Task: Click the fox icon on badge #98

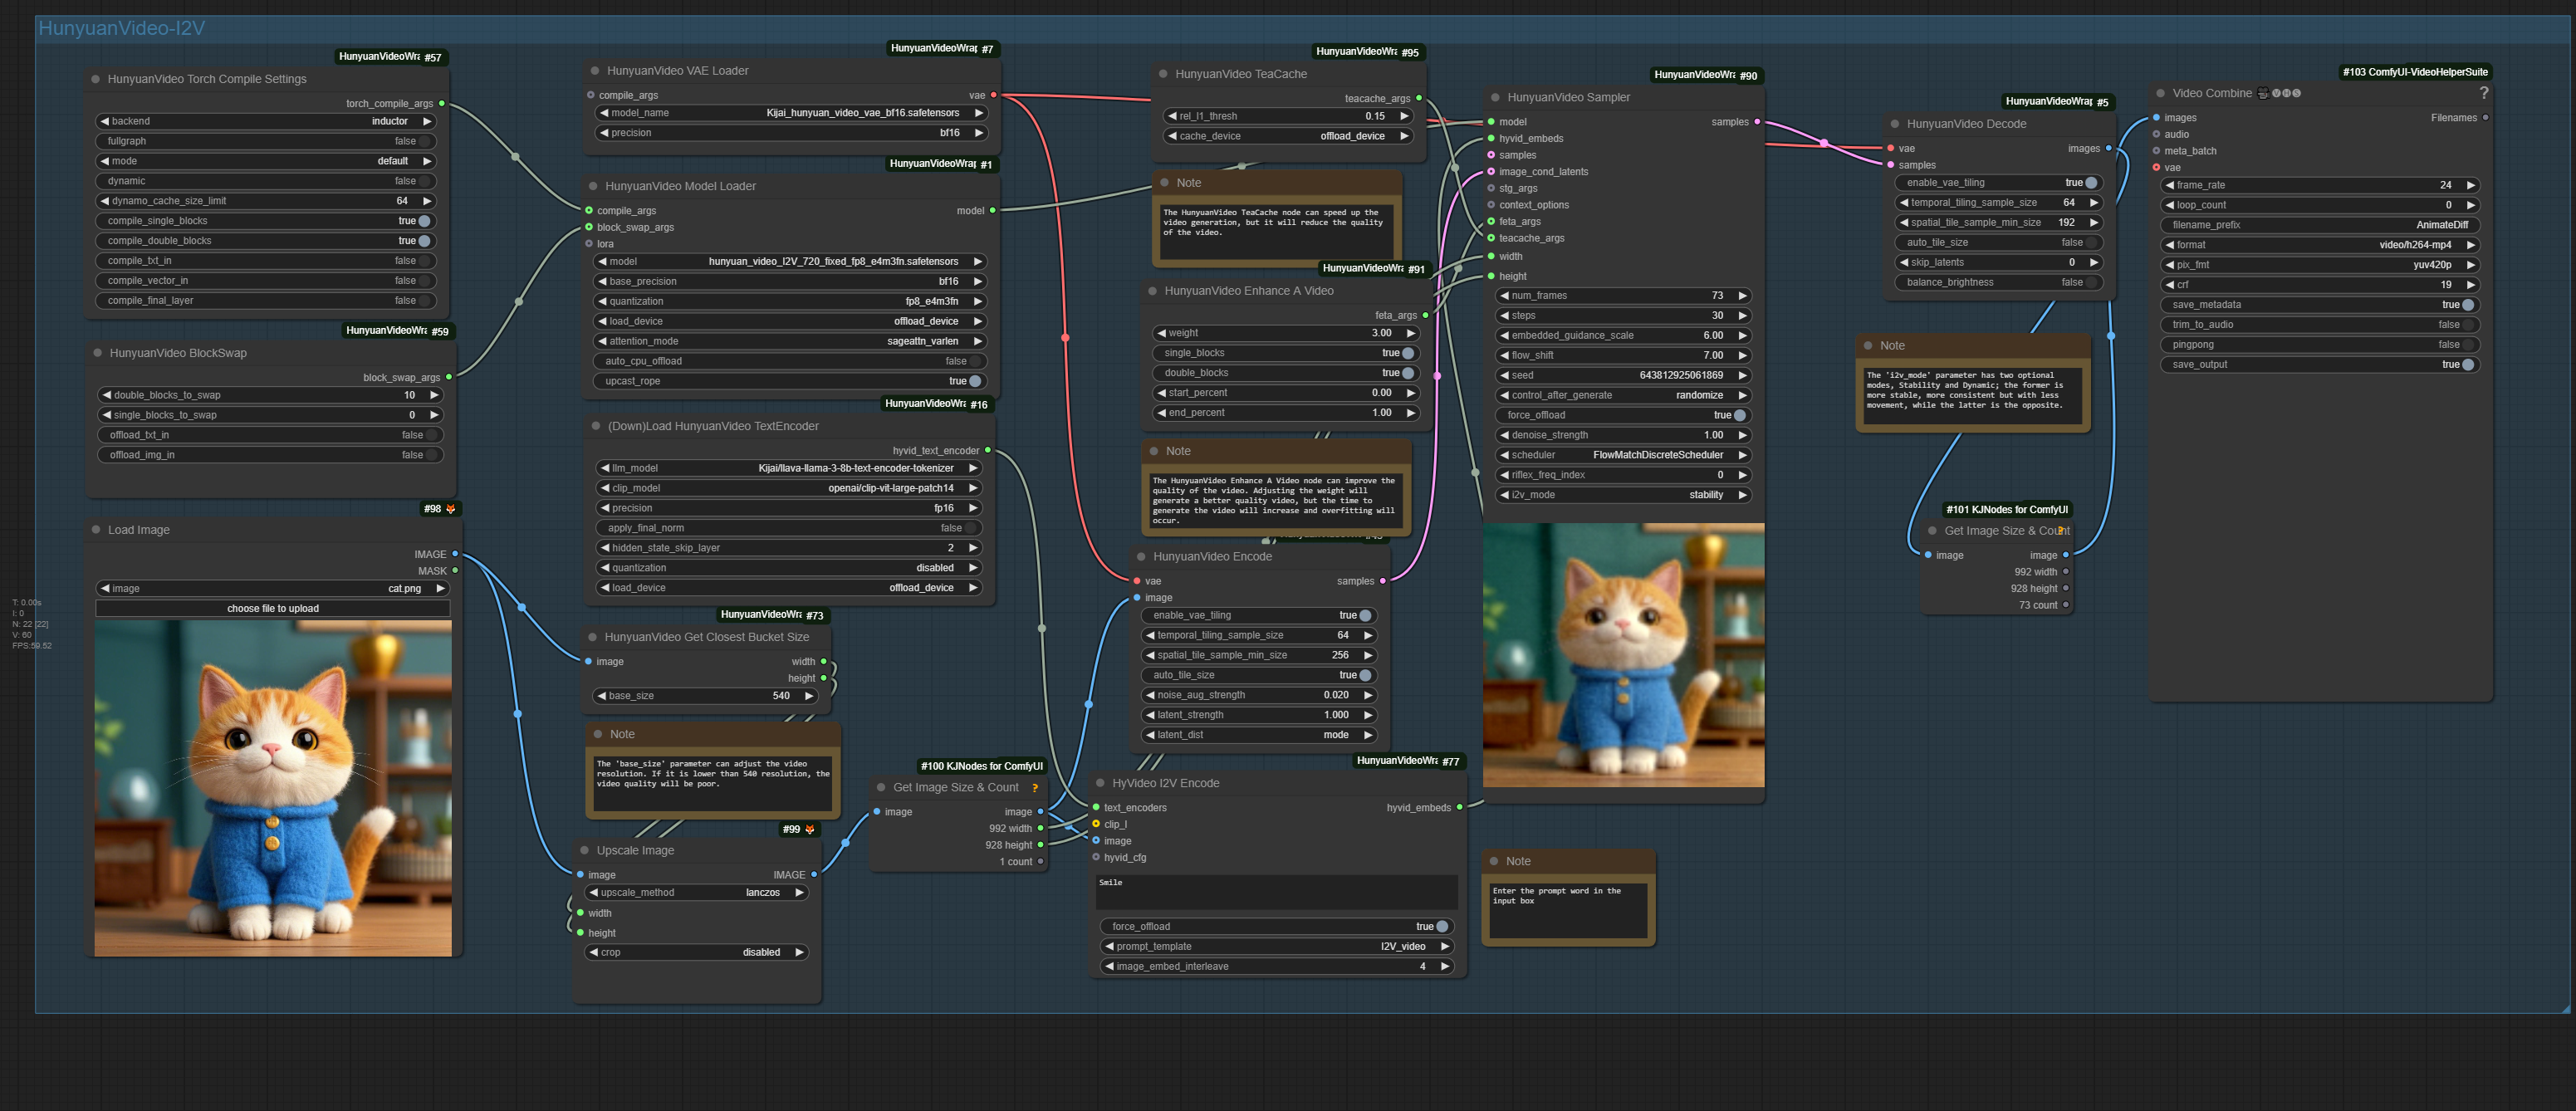Action: click(451, 509)
